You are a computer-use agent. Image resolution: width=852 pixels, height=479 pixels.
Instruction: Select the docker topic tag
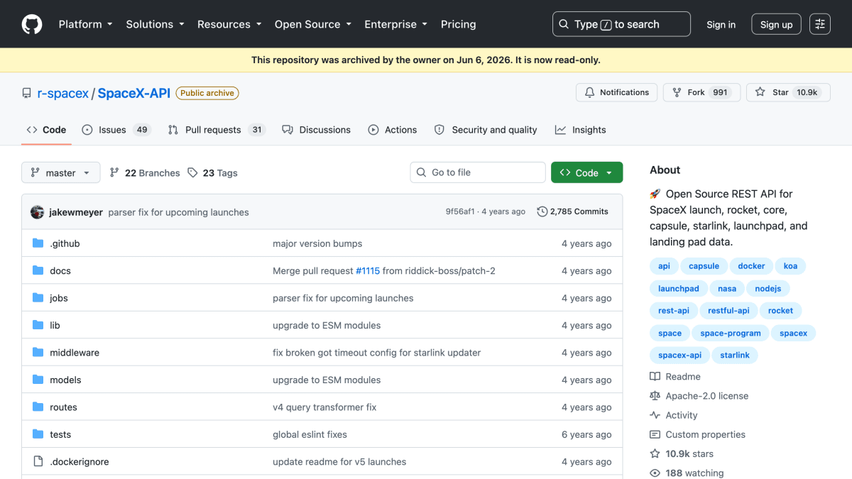click(x=751, y=266)
